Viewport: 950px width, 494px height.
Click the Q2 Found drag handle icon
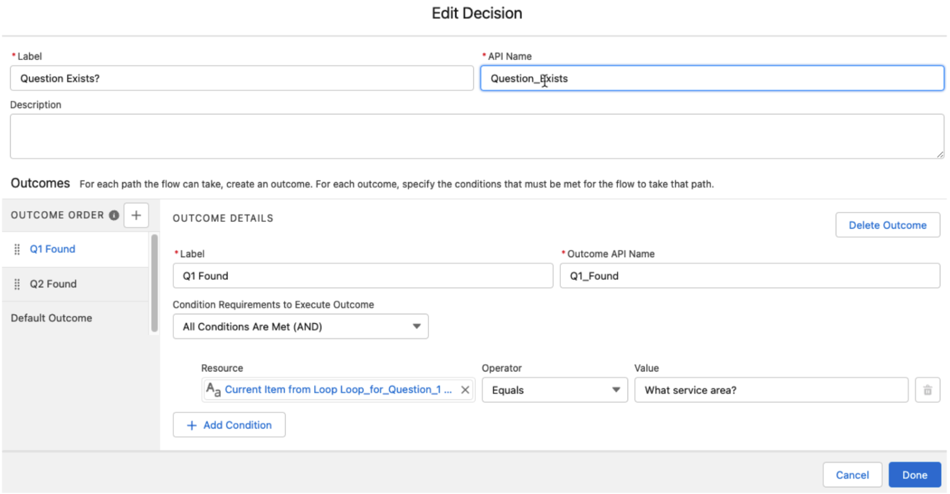point(17,284)
